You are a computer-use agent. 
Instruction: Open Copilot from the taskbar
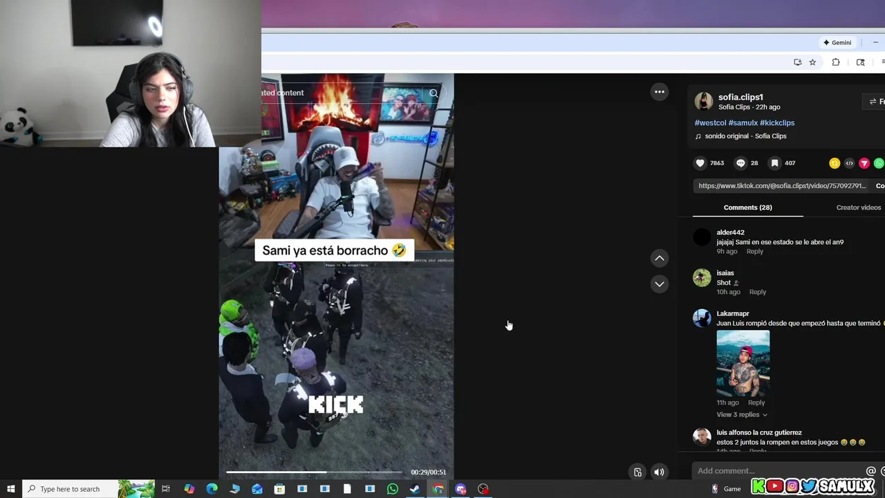(x=189, y=489)
